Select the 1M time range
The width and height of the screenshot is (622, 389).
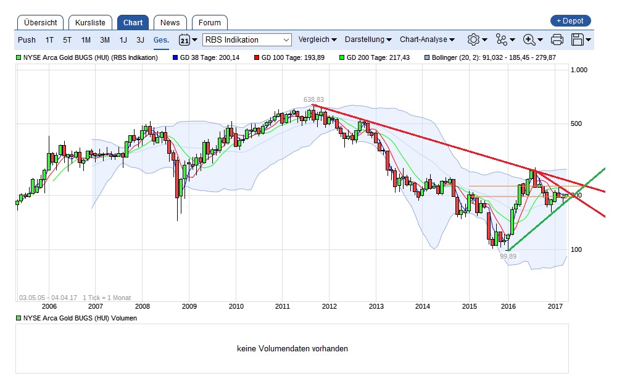coord(86,40)
